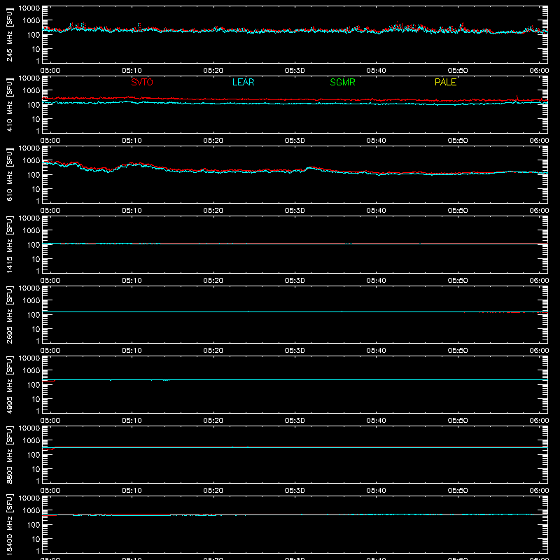Click 05:40 time label under 410 MHz plot
560x560 pixels.
point(376,141)
